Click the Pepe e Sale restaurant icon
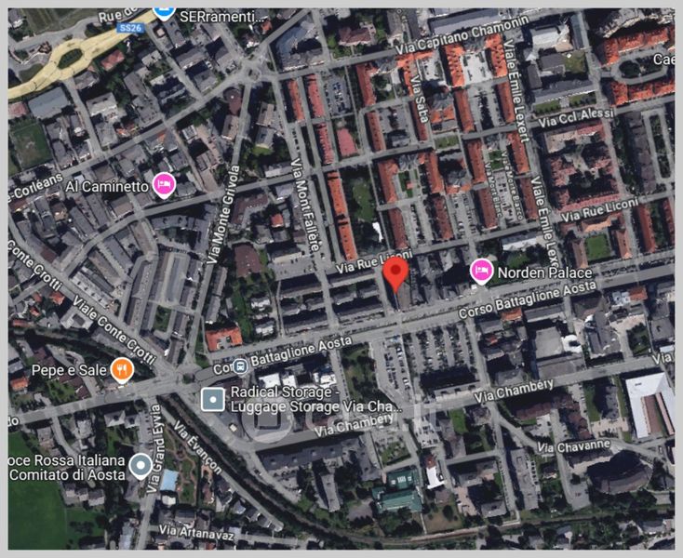Image resolution: width=683 pixels, height=558 pixels. [x=121, y=370]
